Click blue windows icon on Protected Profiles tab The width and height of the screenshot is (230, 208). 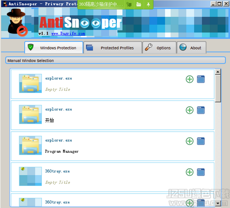click(x=89, y=47)
